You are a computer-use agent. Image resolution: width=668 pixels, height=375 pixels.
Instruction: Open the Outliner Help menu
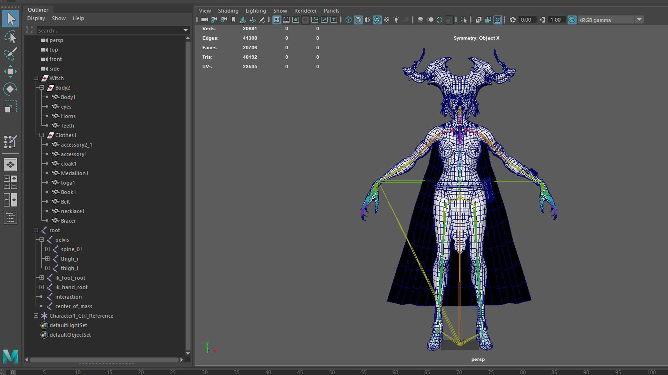pos(78,18)
